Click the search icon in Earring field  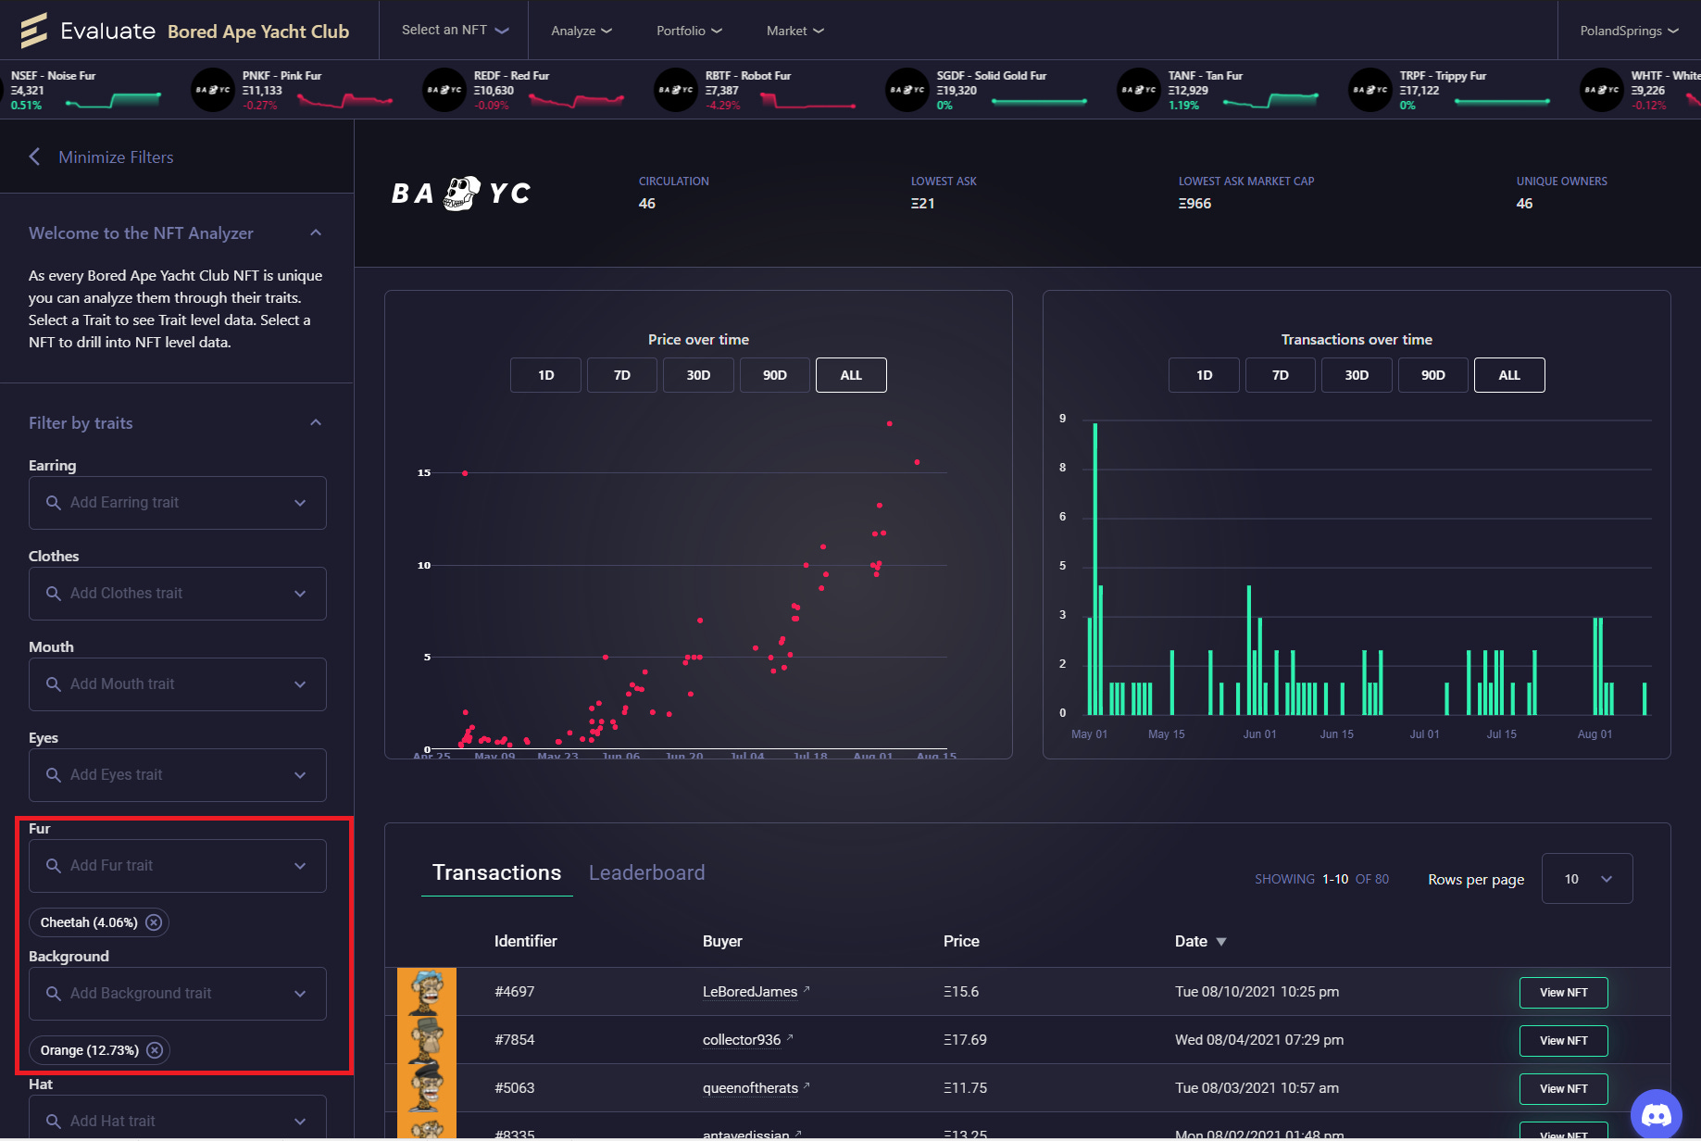[54, 503]
